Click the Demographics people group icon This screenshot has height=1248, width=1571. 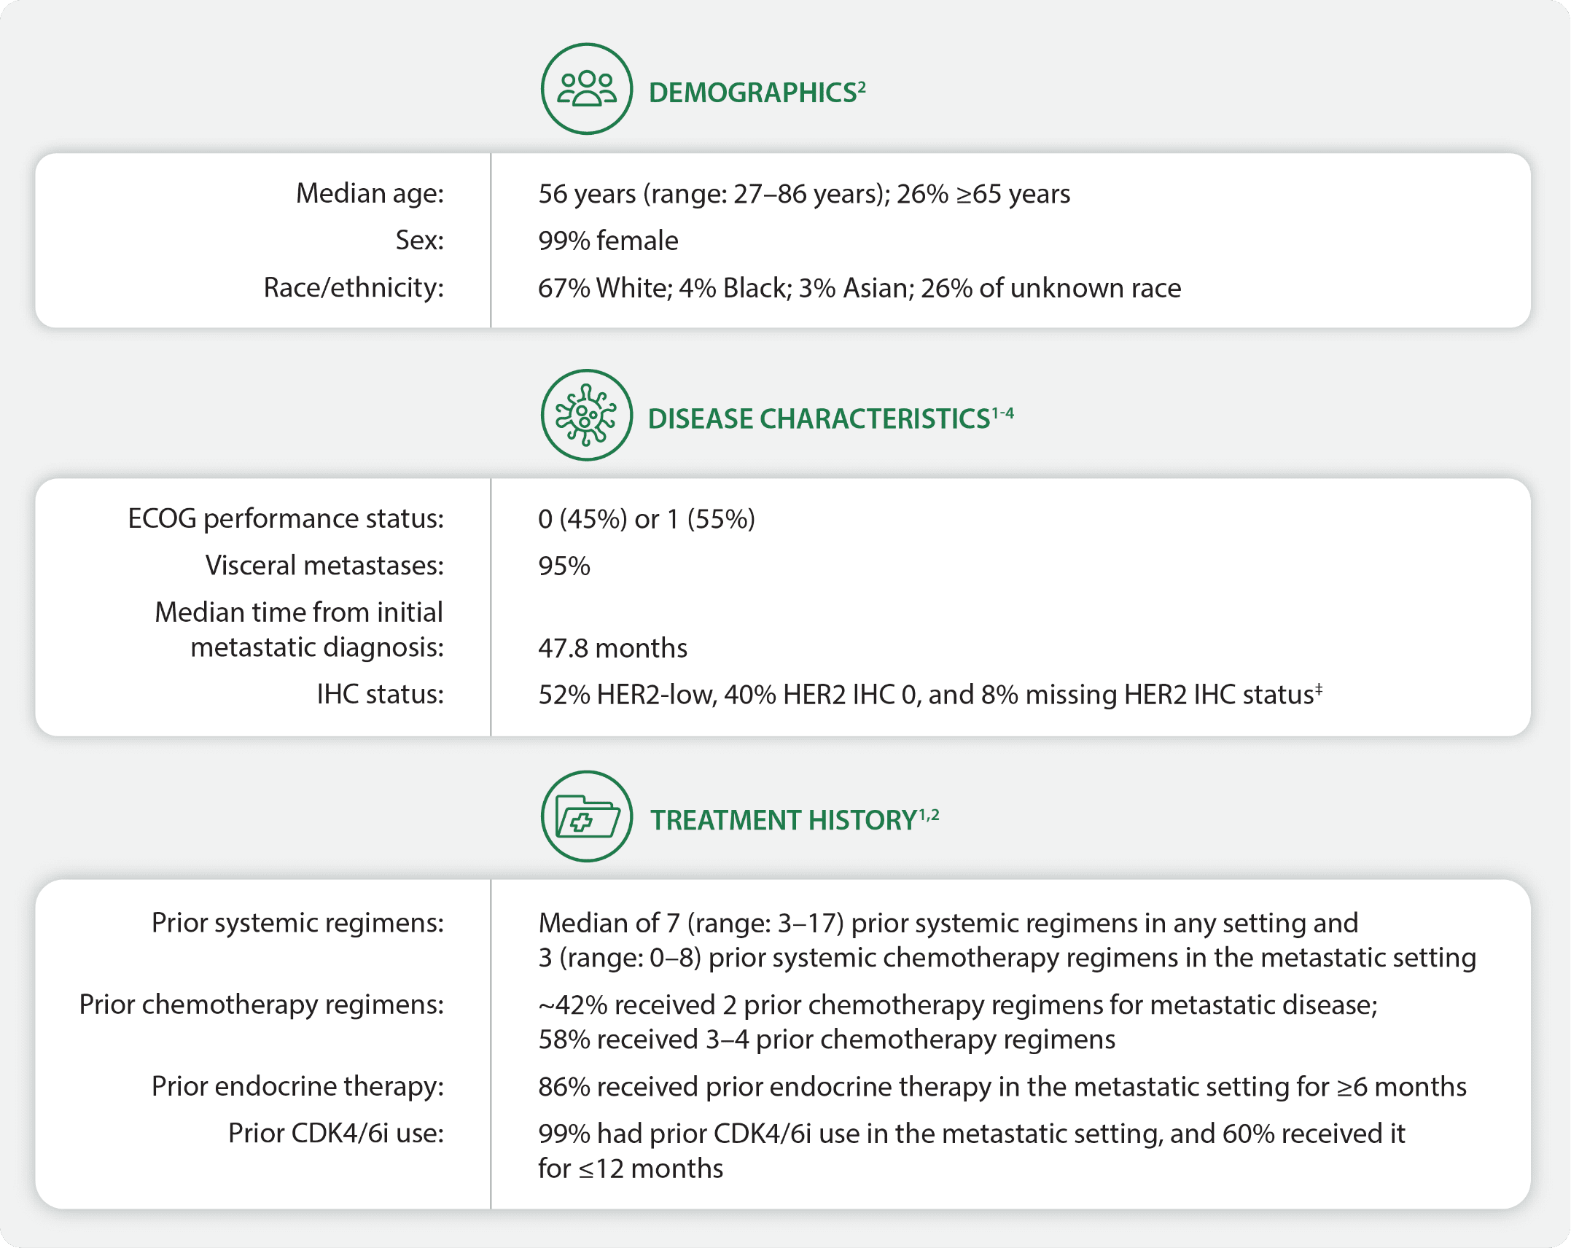point(586,89)
